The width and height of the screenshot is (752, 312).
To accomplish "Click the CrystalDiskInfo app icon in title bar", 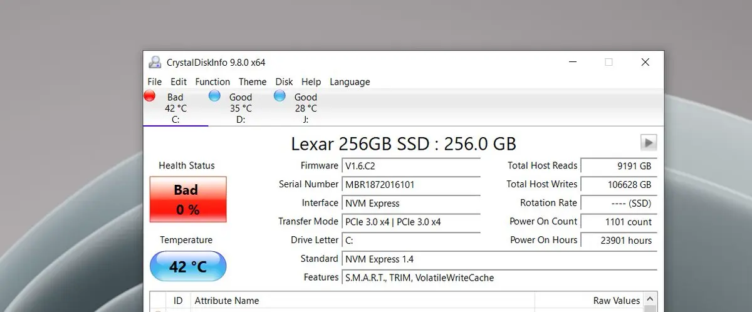I will point(155,62).
